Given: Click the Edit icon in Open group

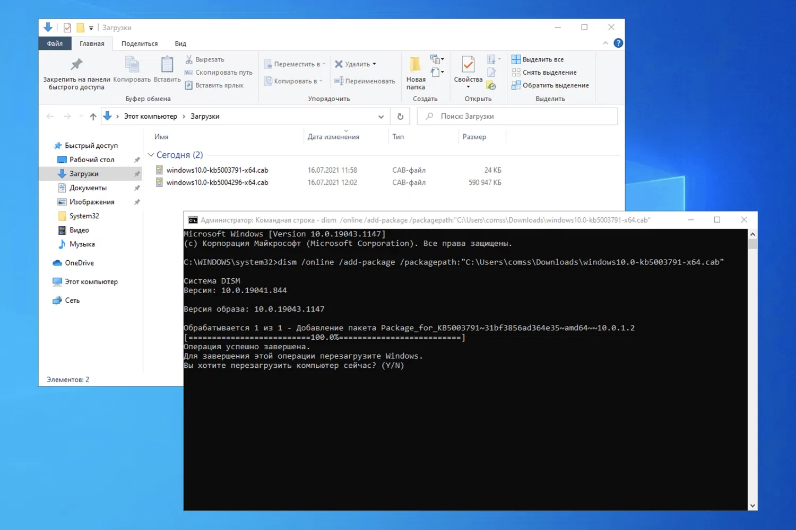Looking at the screenshot, I should pyautogui.click(x=491, y=72).
